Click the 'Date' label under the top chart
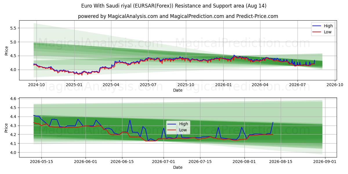Screen dimensions: 348x174 pyautogui.click(x=178, y=90)
